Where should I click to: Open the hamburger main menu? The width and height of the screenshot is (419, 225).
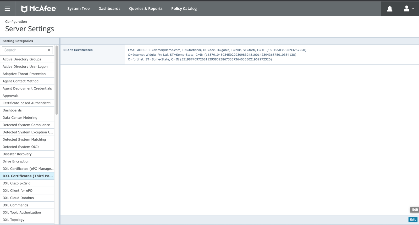(7, 9)
